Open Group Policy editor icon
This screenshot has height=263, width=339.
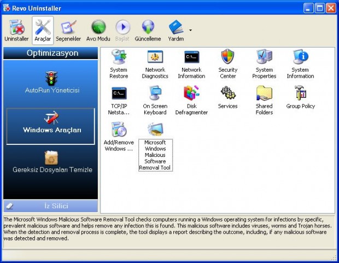pos(301,97)
